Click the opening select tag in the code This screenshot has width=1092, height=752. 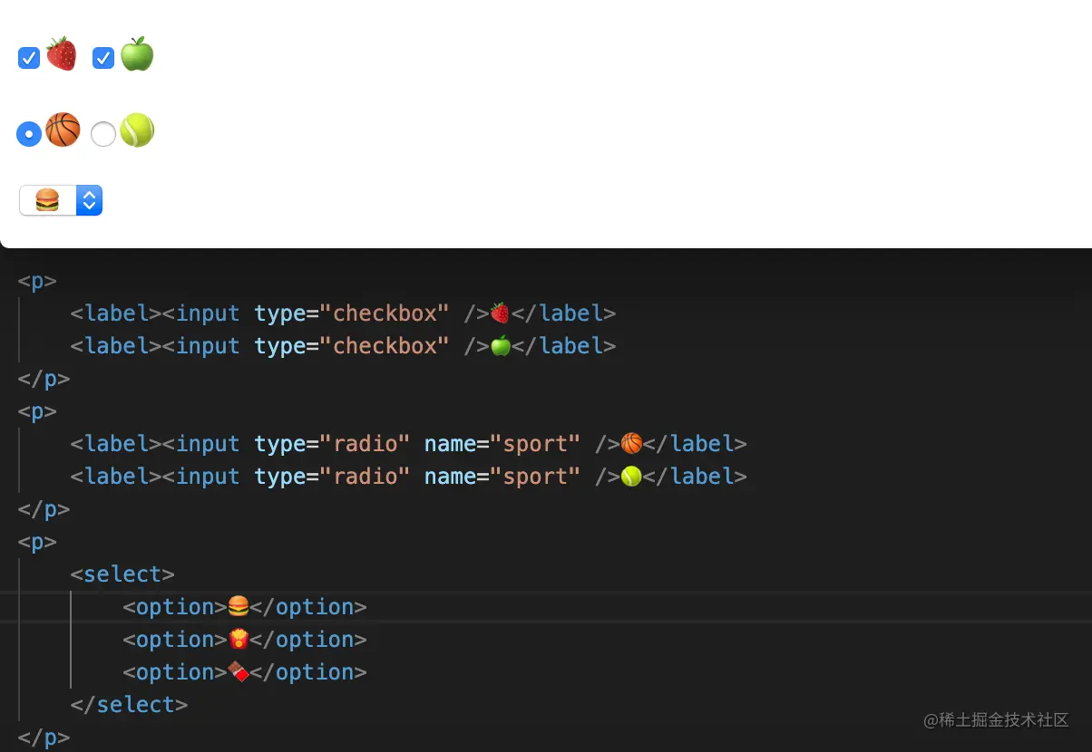coord(122,574)
